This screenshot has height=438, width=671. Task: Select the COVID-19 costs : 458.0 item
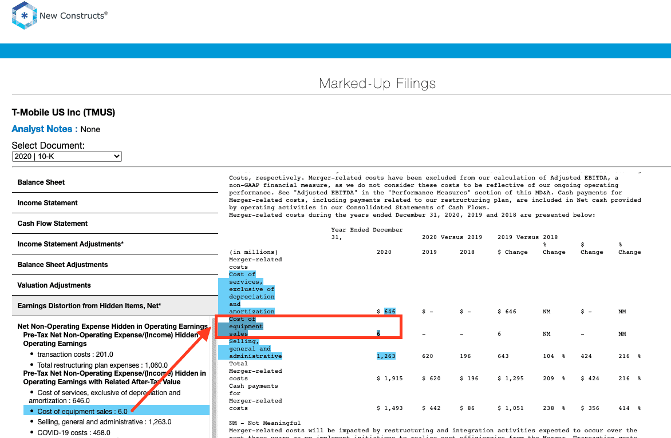(x=74, y=432)
